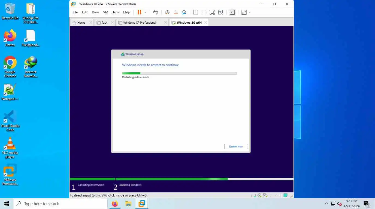Viewport: 375px width, 209px height.
Task: Click 'Windows needs to restart to continue' text
Action: coord(150,65)
